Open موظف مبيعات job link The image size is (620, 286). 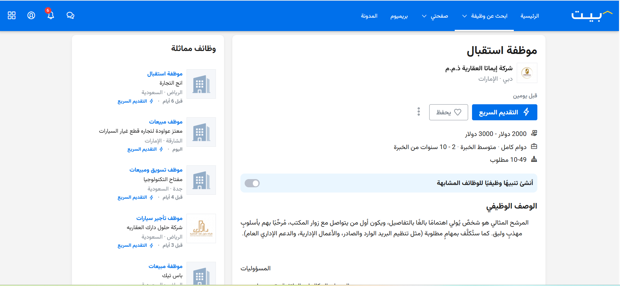pyautogui.click(x=166, y=122)
